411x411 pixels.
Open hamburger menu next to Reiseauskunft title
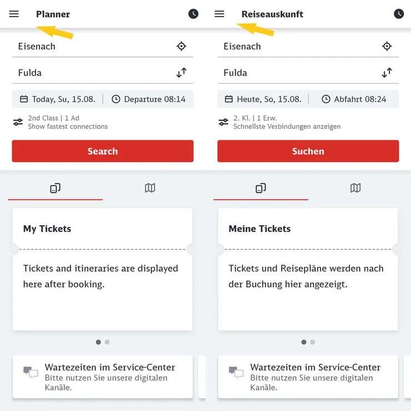pyautogui.click(x=219, y=14)
